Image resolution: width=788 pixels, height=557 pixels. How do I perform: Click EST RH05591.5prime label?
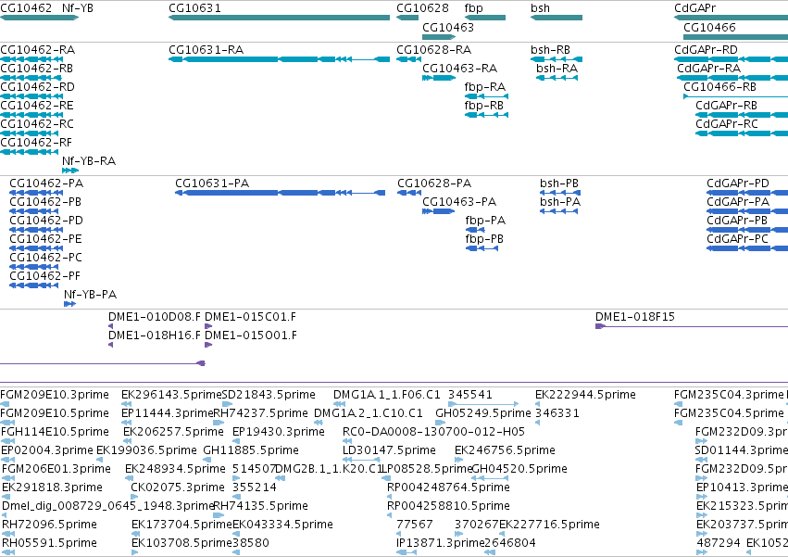[x=50, y=543]
